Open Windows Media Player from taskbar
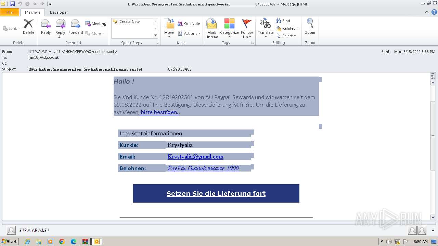Viewport: 438px width, 246px height. click(50, 242)
